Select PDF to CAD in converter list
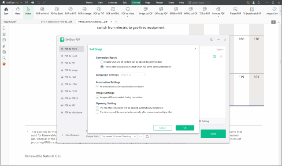The height and width of the screenshot is (166, 282). pos(71,77)
